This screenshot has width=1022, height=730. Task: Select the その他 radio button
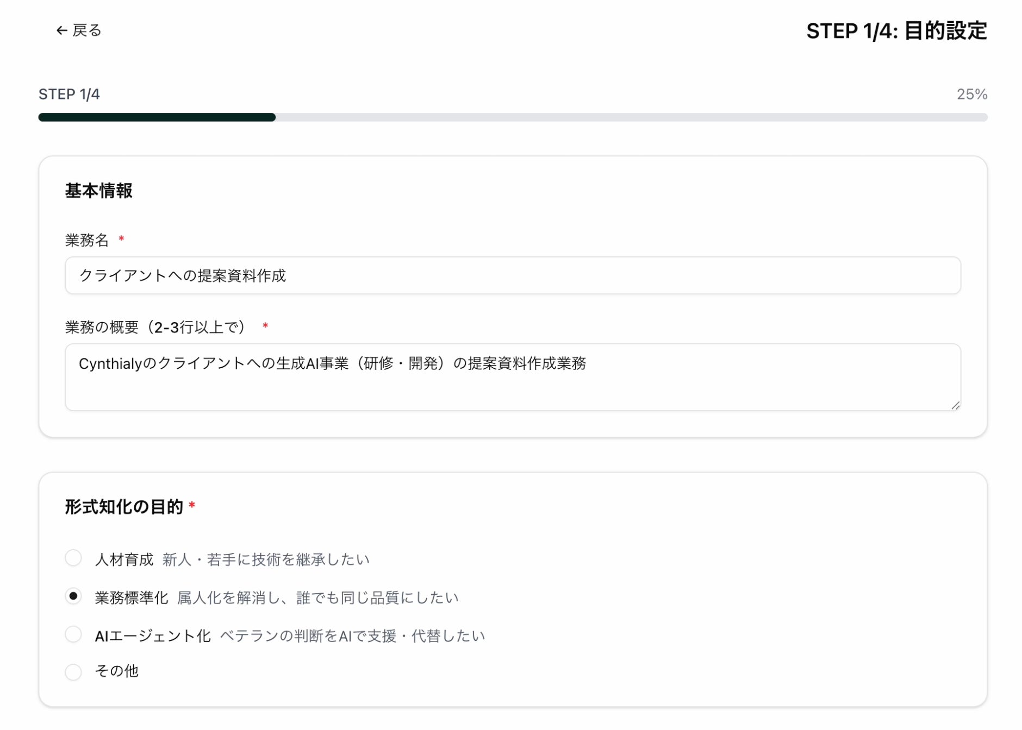point(73,672)
